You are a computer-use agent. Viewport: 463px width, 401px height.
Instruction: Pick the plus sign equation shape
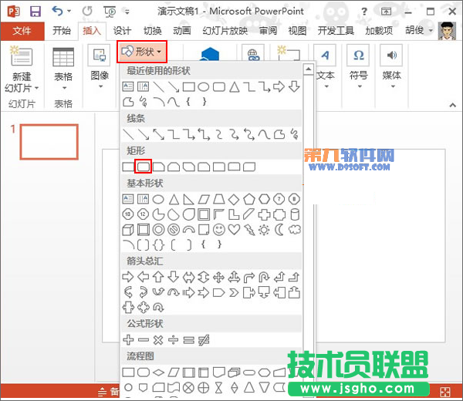coord(129,339)
